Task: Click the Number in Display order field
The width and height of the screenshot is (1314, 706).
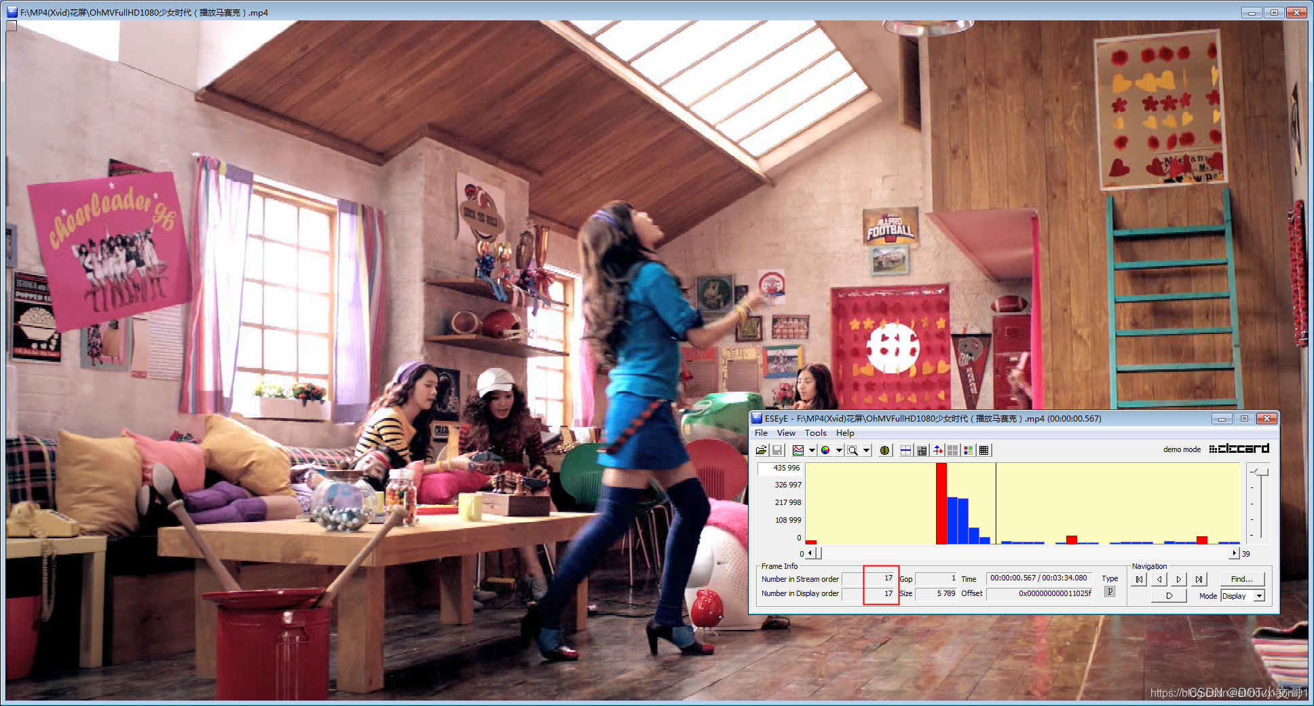Action: click(868, 593)
